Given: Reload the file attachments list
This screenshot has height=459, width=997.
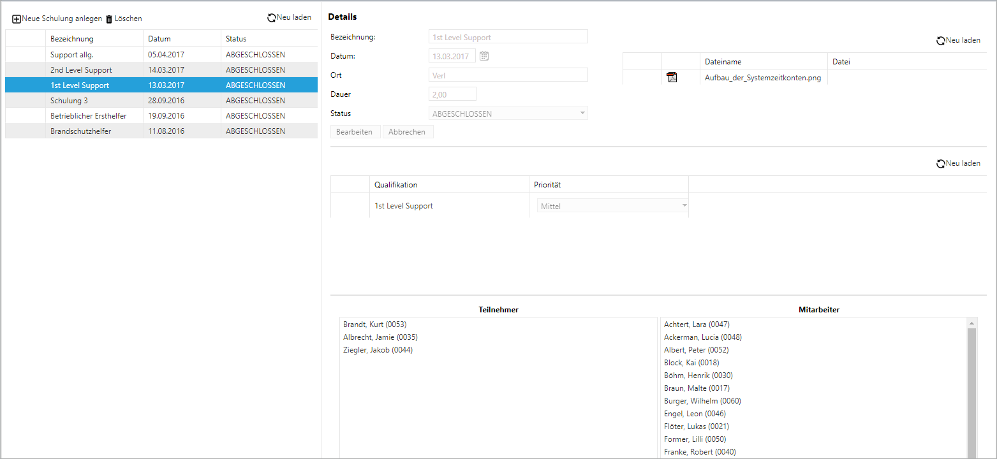Looking at the screenshot, I should click(958, 40).
